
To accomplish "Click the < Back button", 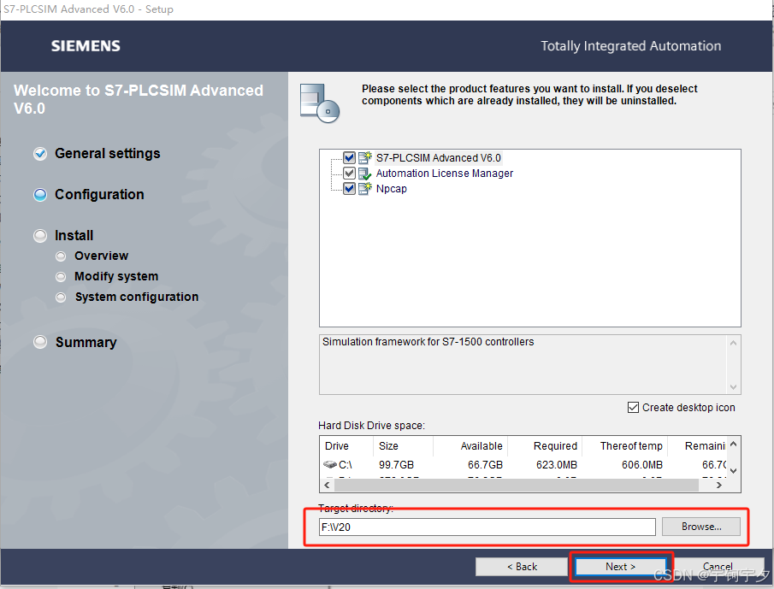I will 522,566.
